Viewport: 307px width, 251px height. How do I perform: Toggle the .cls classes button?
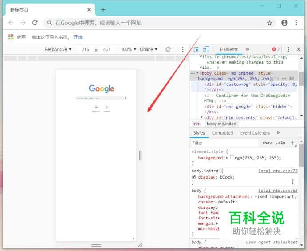[280, 143]
